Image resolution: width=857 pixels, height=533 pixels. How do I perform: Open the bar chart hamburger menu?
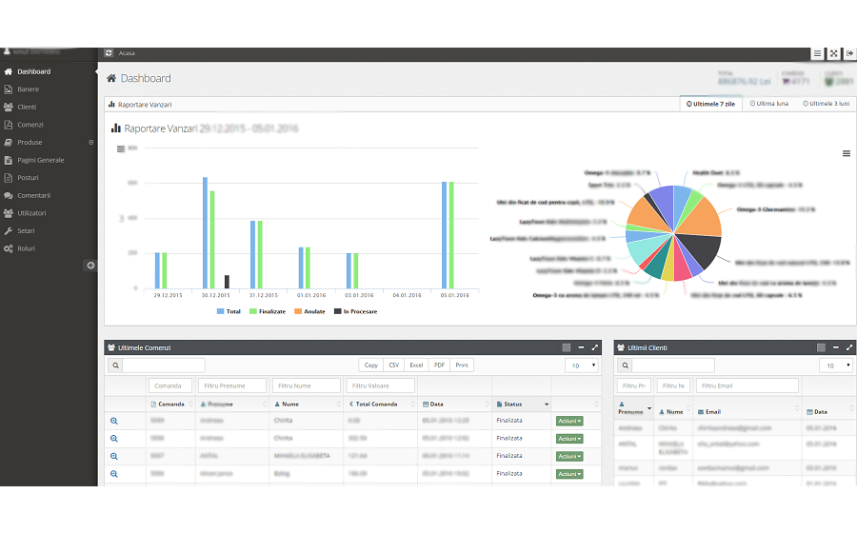(120, 148)
